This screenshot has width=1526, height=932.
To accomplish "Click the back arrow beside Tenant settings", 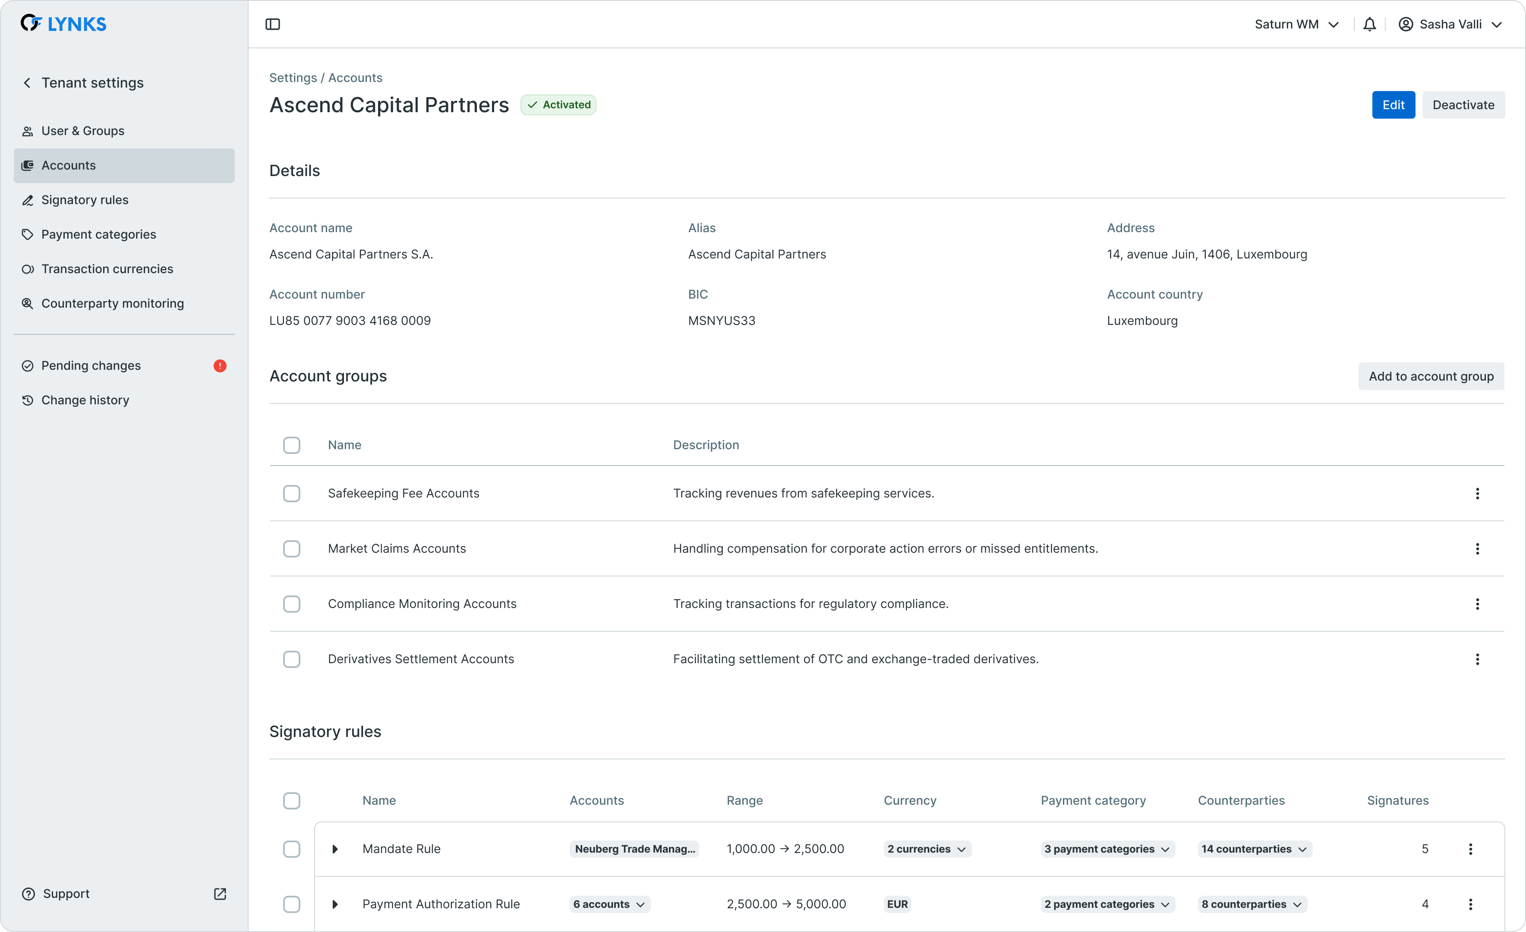I will [x=27, y=83].
